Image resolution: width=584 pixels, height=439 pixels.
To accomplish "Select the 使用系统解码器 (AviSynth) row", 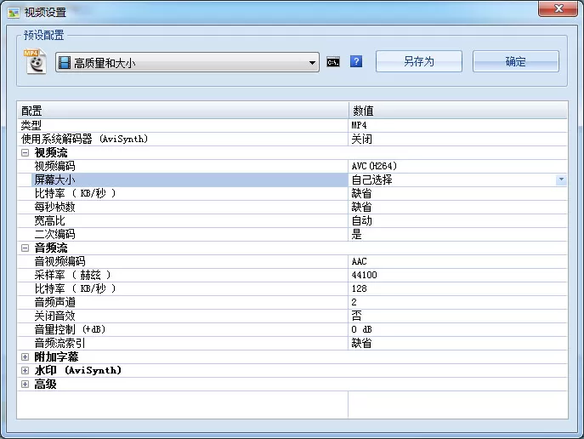I will [292, 139].
